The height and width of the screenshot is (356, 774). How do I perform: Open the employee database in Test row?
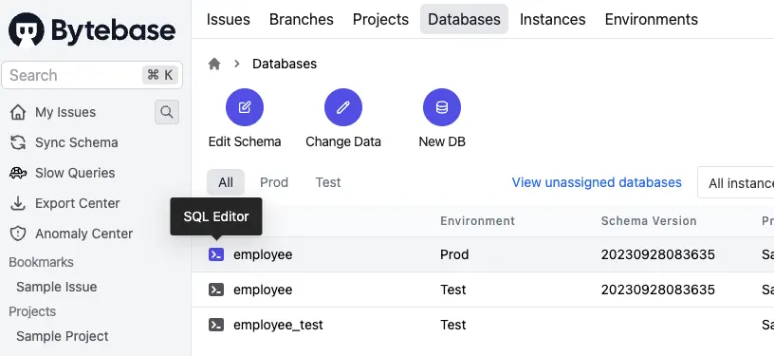[263, 290]
